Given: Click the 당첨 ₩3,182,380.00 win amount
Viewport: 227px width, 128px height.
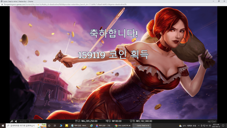Looking at the screenshot, I should pos(141,121).
